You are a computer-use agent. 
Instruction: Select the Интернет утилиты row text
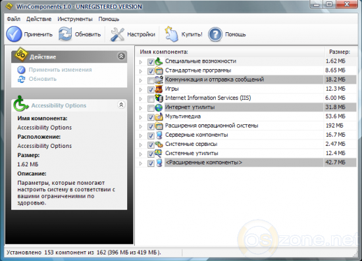coord(190,107)
